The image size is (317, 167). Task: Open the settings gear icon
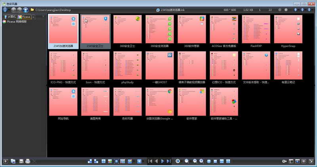click(284, 161)
